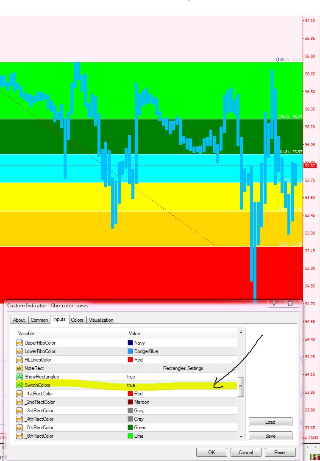This screenshot has width=320, height=461.
Task: Click the 55.87 current price label
Action: point(310,166)
